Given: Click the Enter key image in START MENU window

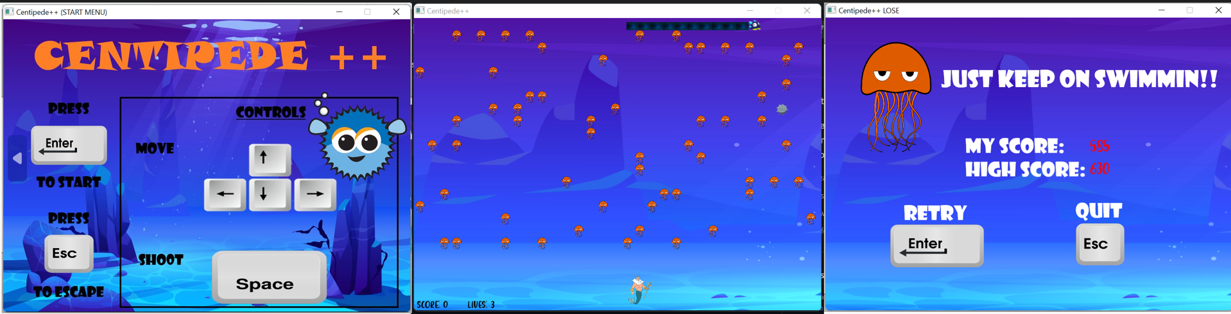Looking at the screenshot, I should [x=69, y=145].
